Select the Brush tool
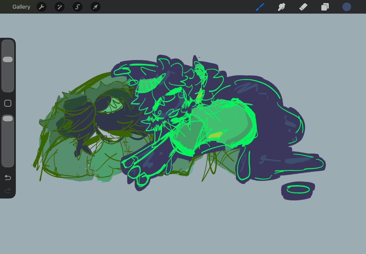The image size is (366, 254). pyautogui.click(x=260, y=7)
